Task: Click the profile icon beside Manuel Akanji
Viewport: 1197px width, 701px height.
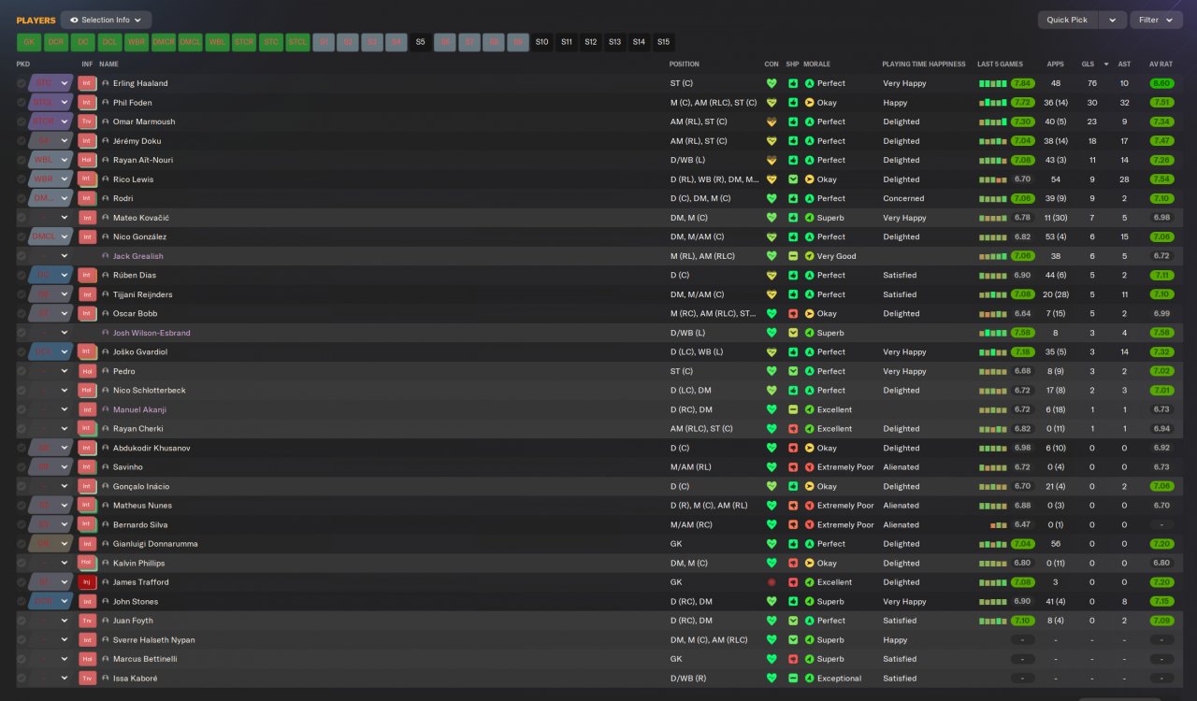Action: coord(106,409)
